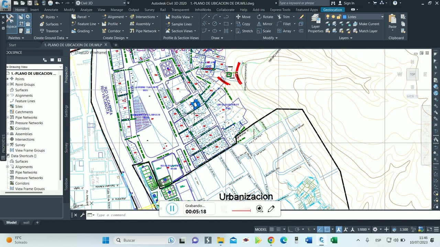Click the pencil annotation icon in recorder

(x=271, y=209)
